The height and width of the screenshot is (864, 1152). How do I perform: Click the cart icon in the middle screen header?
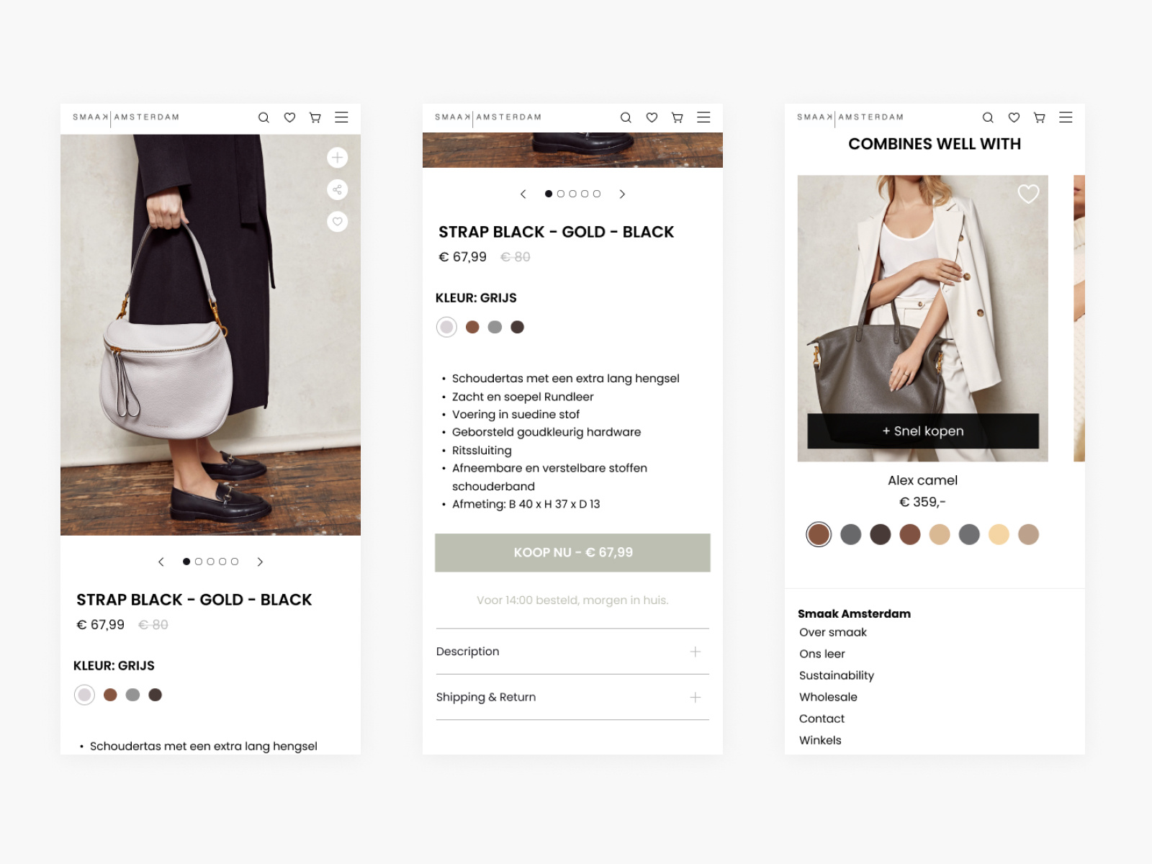[677, 117]
